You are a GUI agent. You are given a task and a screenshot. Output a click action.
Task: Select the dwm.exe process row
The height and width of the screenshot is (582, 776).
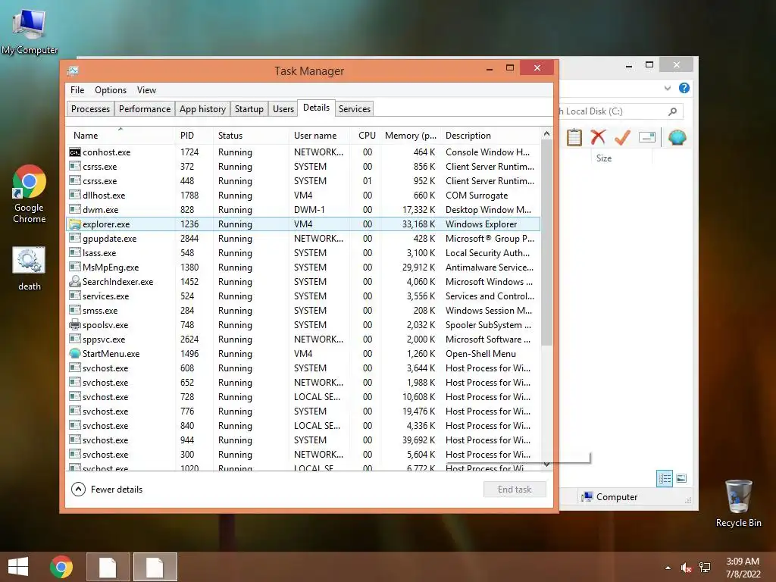[x=303, y=210]
